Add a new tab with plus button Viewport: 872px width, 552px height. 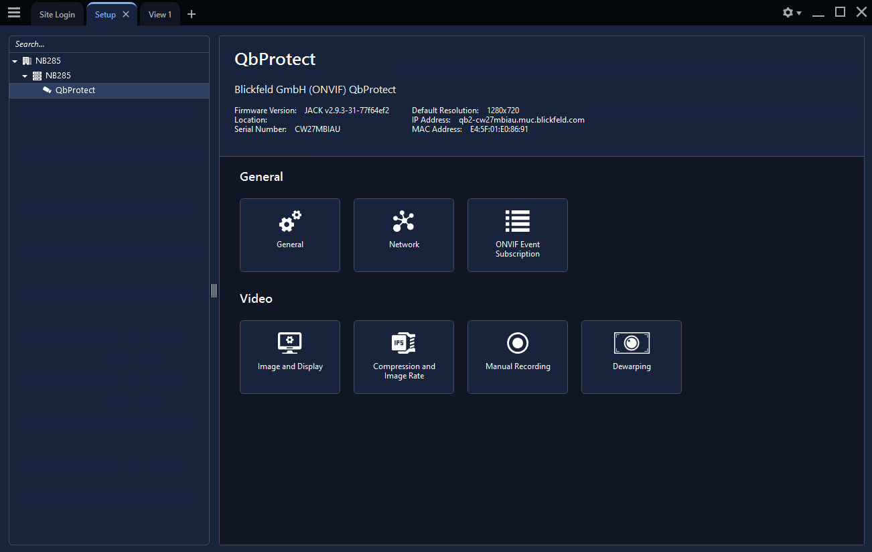click(192, 14)
